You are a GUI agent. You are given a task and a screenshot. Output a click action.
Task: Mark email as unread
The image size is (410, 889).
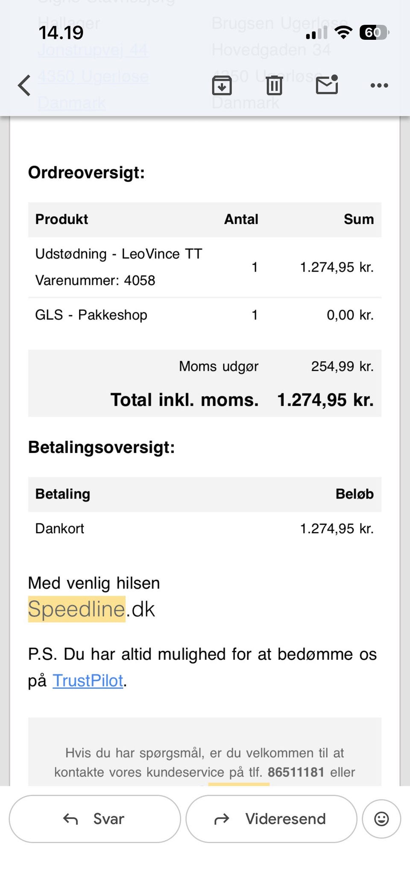[327, 85]
